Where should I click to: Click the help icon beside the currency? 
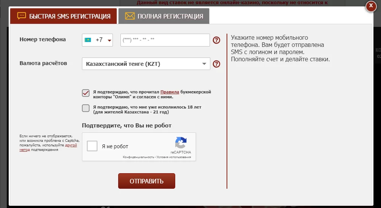pyautogui.click(x=216, y=64)
